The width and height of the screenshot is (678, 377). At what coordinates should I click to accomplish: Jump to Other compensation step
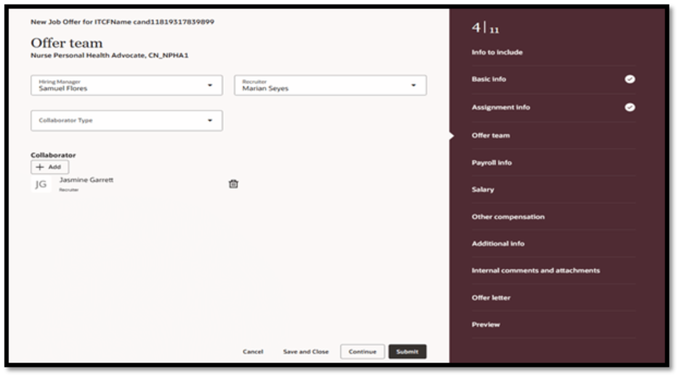[507, 216]
